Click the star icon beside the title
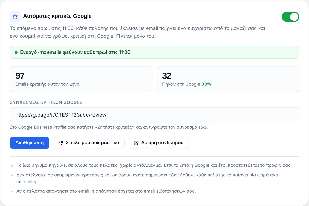Image resolution: width=309 pixels, height=206 pixels. coord(15,16)
